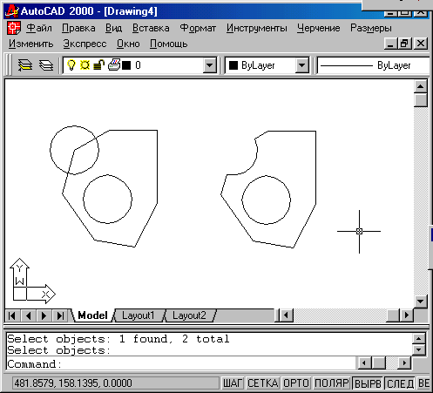Click the Make Object's Layer Current icon
Viewport: 433px width, 393px height.
24,65
